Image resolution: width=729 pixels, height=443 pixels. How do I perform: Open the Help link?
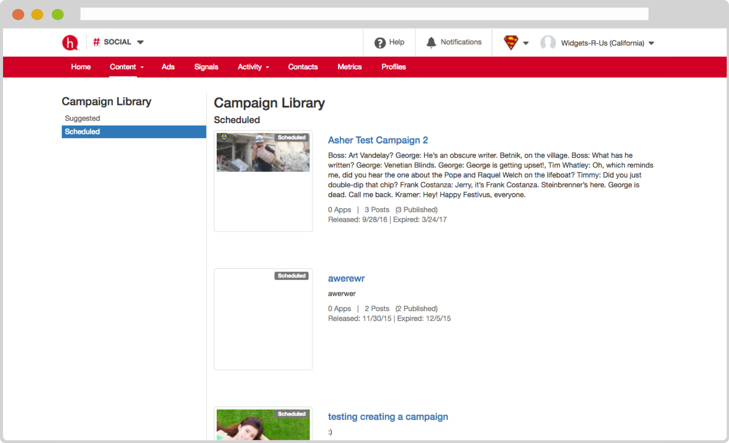coord(396,42)
